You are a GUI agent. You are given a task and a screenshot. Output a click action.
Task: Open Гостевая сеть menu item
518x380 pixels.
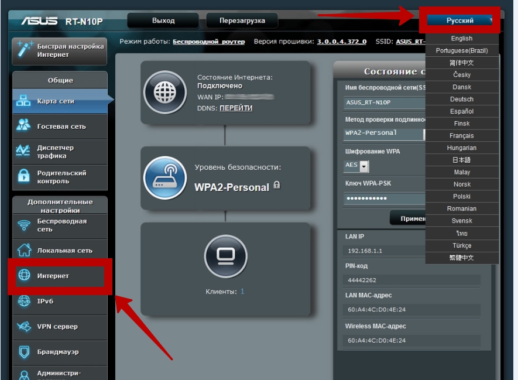(60, 126)
